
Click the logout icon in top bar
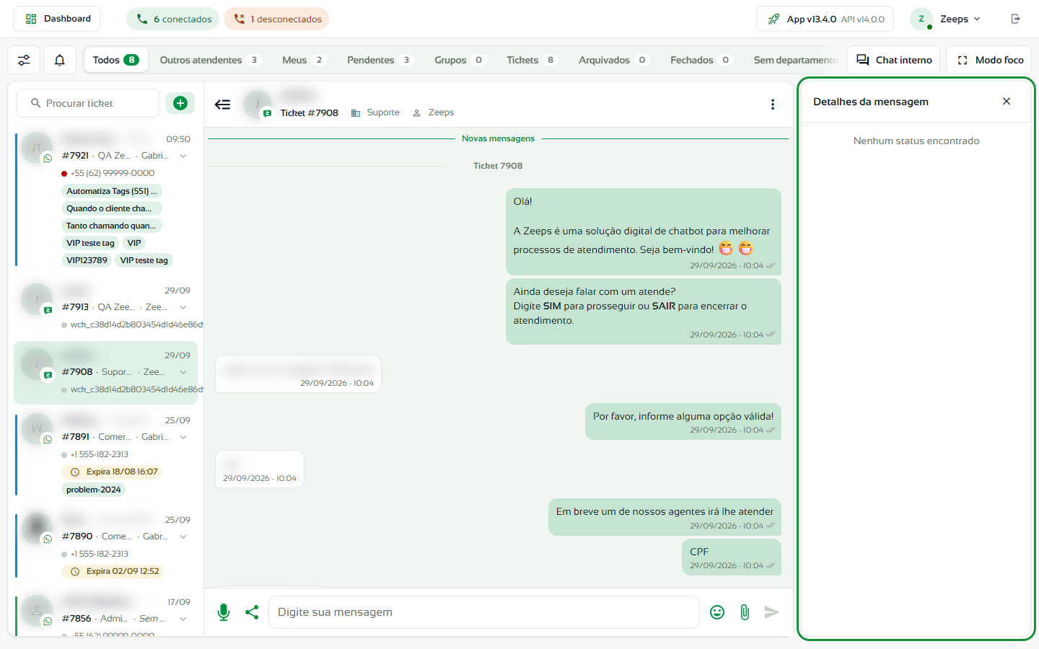[x=1016, y=19]
